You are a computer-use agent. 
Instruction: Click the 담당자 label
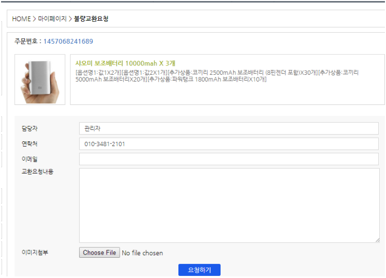[x=30, y=128]
